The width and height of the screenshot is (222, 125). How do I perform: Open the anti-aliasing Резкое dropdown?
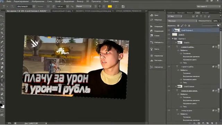84,6
